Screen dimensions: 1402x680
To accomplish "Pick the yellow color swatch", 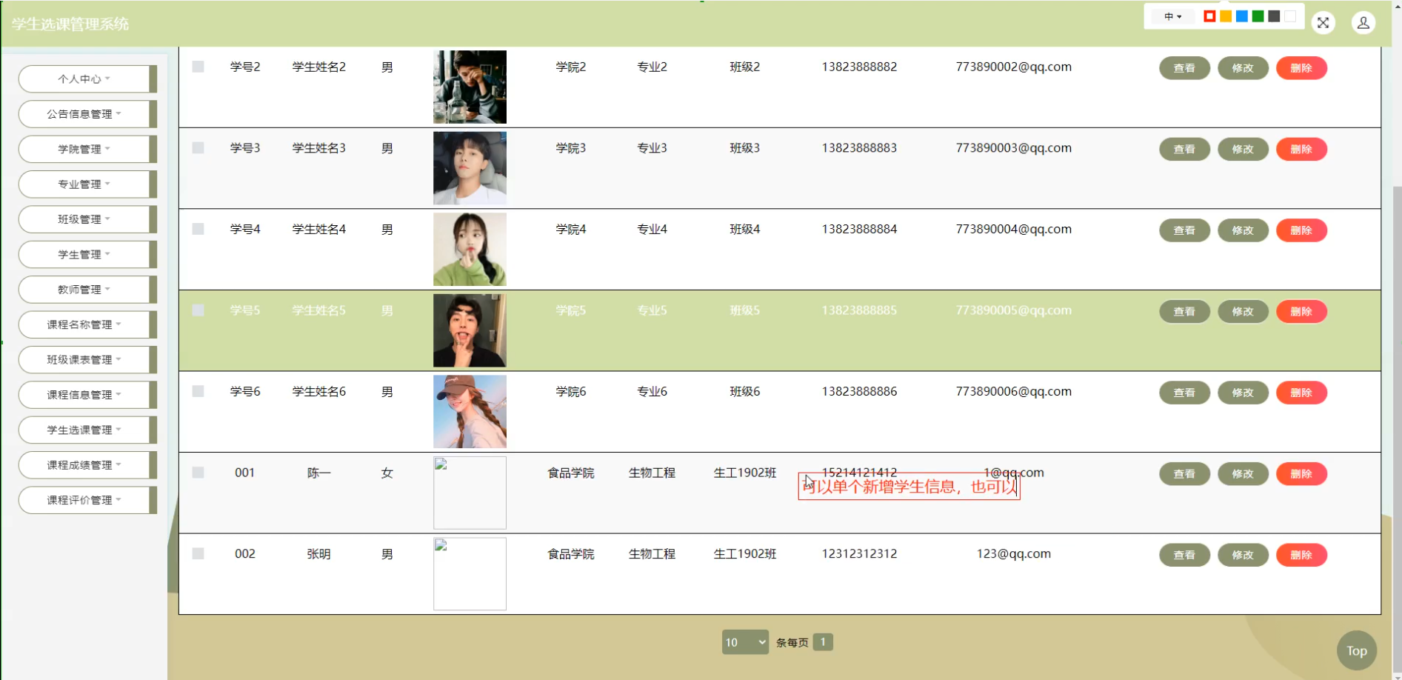I will point(1226,16).
